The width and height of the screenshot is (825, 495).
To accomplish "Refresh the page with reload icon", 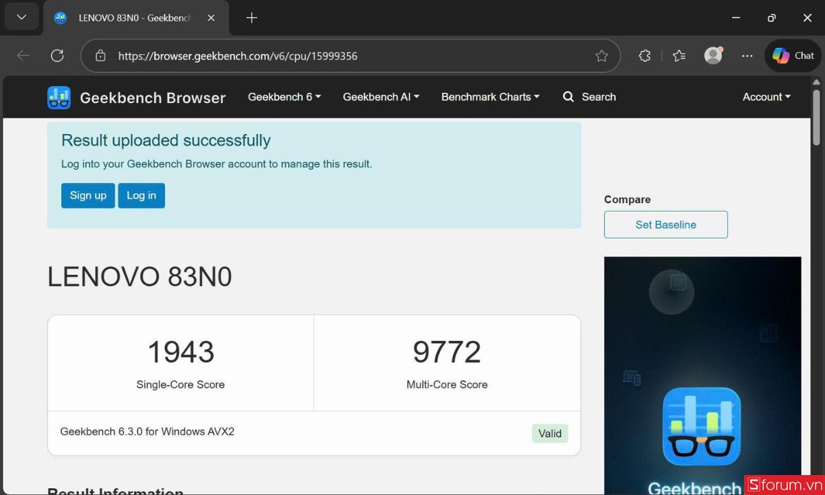I will point(57,56).
